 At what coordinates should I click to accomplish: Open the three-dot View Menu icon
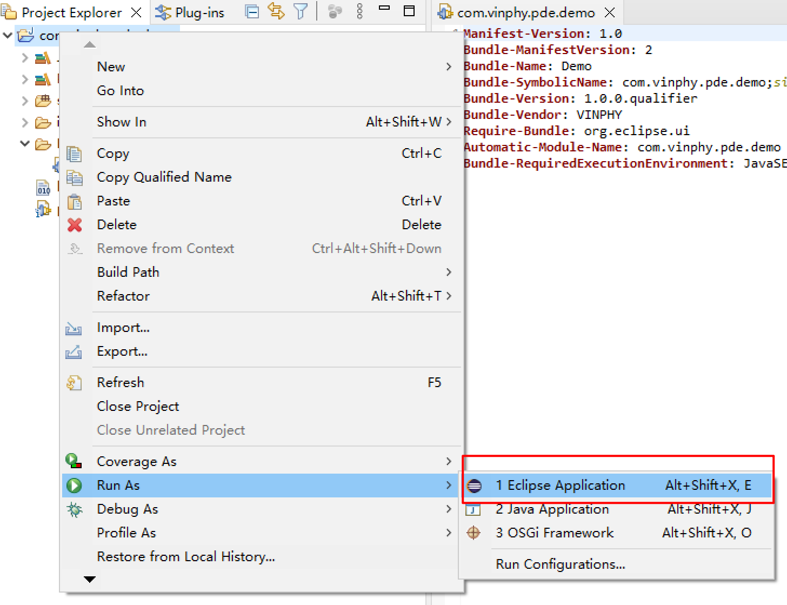click(360, 11)
